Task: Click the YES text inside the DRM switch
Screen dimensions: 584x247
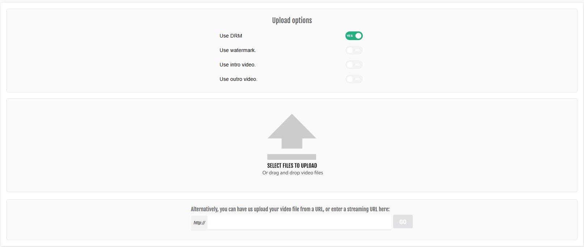Action: click(x=350, y=36)
